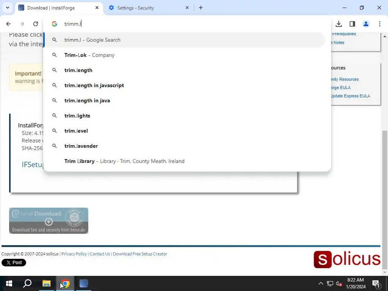This screenshot has height=291, width=388.
Task: Click the forward navigation arrow
Action: click(x=22, y=24)
